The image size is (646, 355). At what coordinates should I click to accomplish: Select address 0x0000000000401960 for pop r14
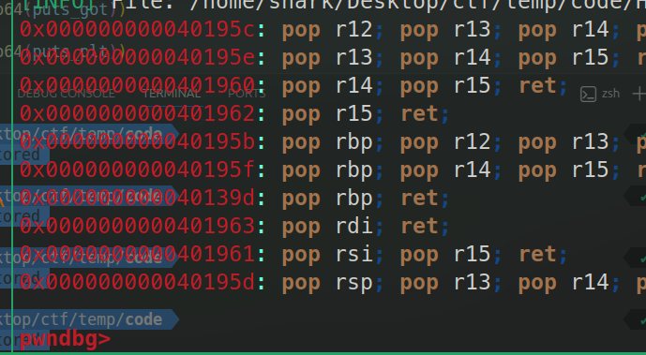tap(138, 85)
